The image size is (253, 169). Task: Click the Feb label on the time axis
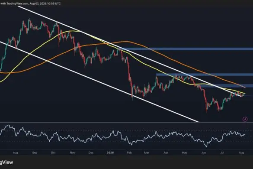coord(129,153)
